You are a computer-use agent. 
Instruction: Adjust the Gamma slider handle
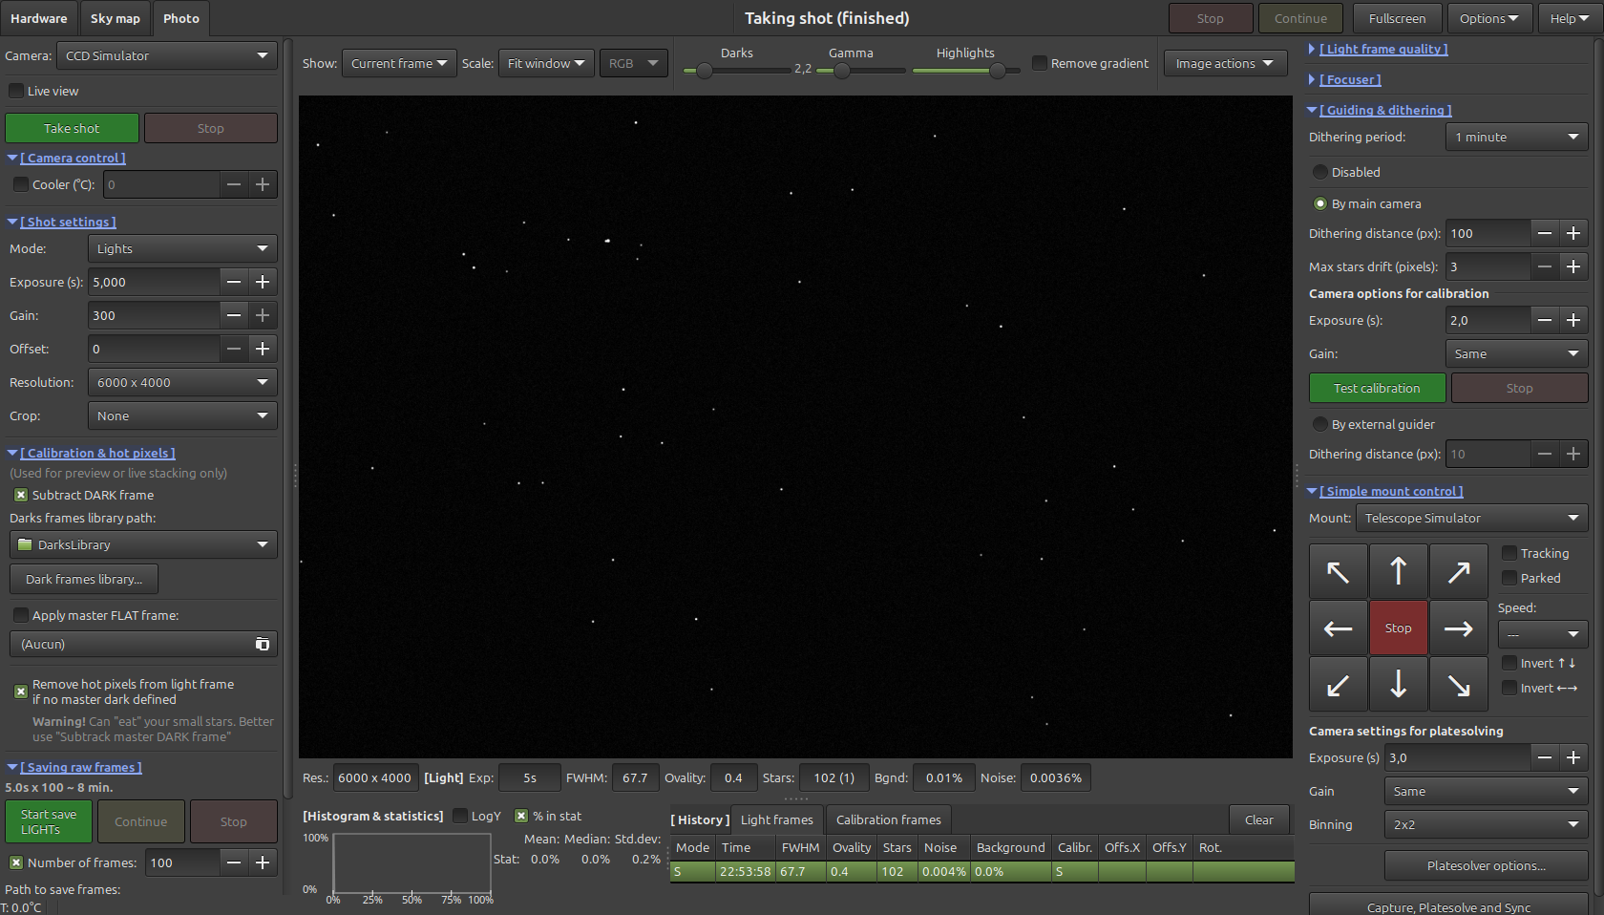[x=842, y=71]
